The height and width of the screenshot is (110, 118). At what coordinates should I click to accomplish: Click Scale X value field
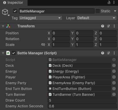(x=61, y=45)
